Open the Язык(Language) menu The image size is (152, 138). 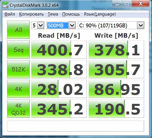[100, 14]
